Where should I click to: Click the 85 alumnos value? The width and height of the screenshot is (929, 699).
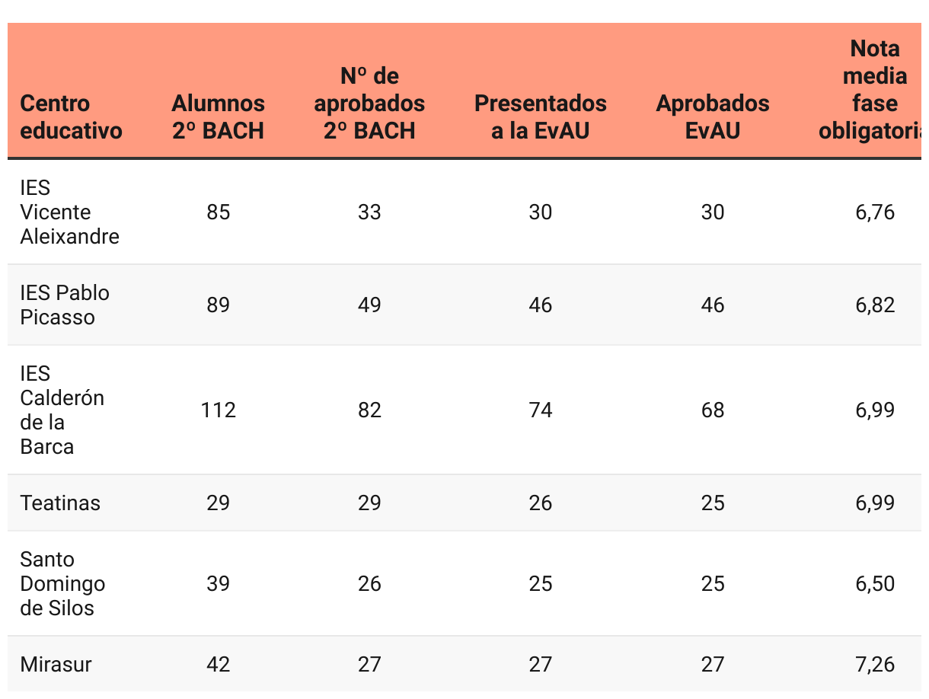click(x=218, y=212)
